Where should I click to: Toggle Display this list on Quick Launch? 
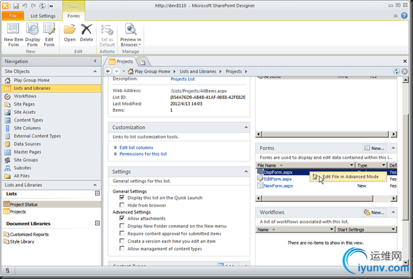(122, 197)
